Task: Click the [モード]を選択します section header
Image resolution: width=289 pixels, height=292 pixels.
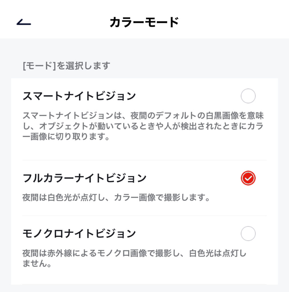Action: pyautogui.click(x=66, y=66)
